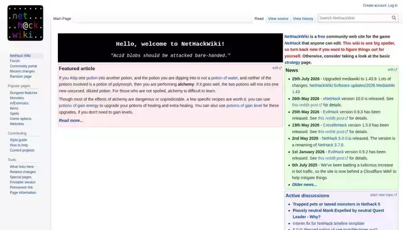Image resolution: width=403 pixels, height=230 pixels.
Task: View Recent changes in sidebar
Action: point(22,71)
